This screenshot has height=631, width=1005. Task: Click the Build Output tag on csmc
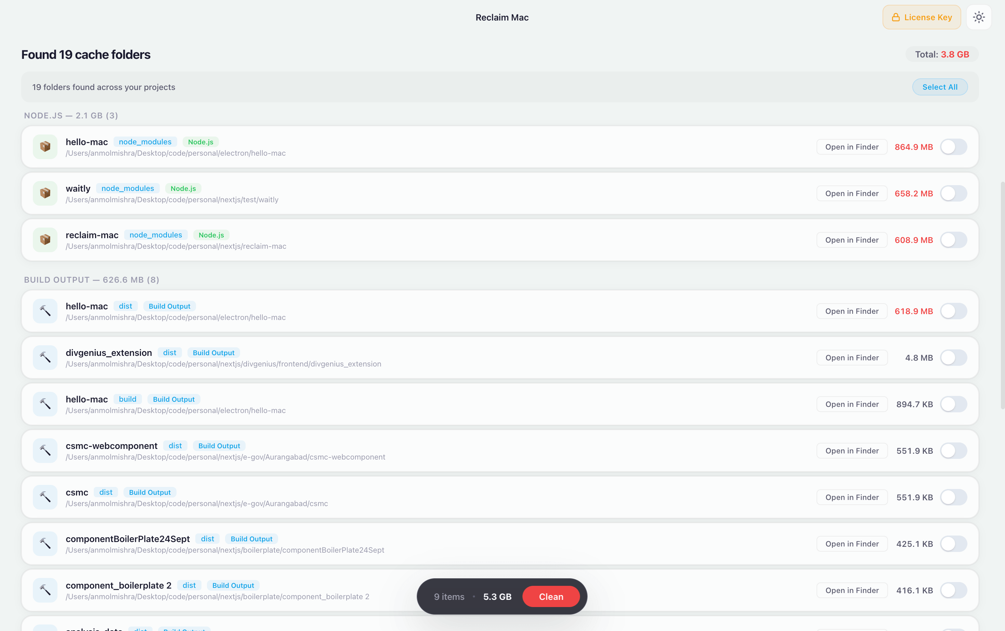[150, 492]
